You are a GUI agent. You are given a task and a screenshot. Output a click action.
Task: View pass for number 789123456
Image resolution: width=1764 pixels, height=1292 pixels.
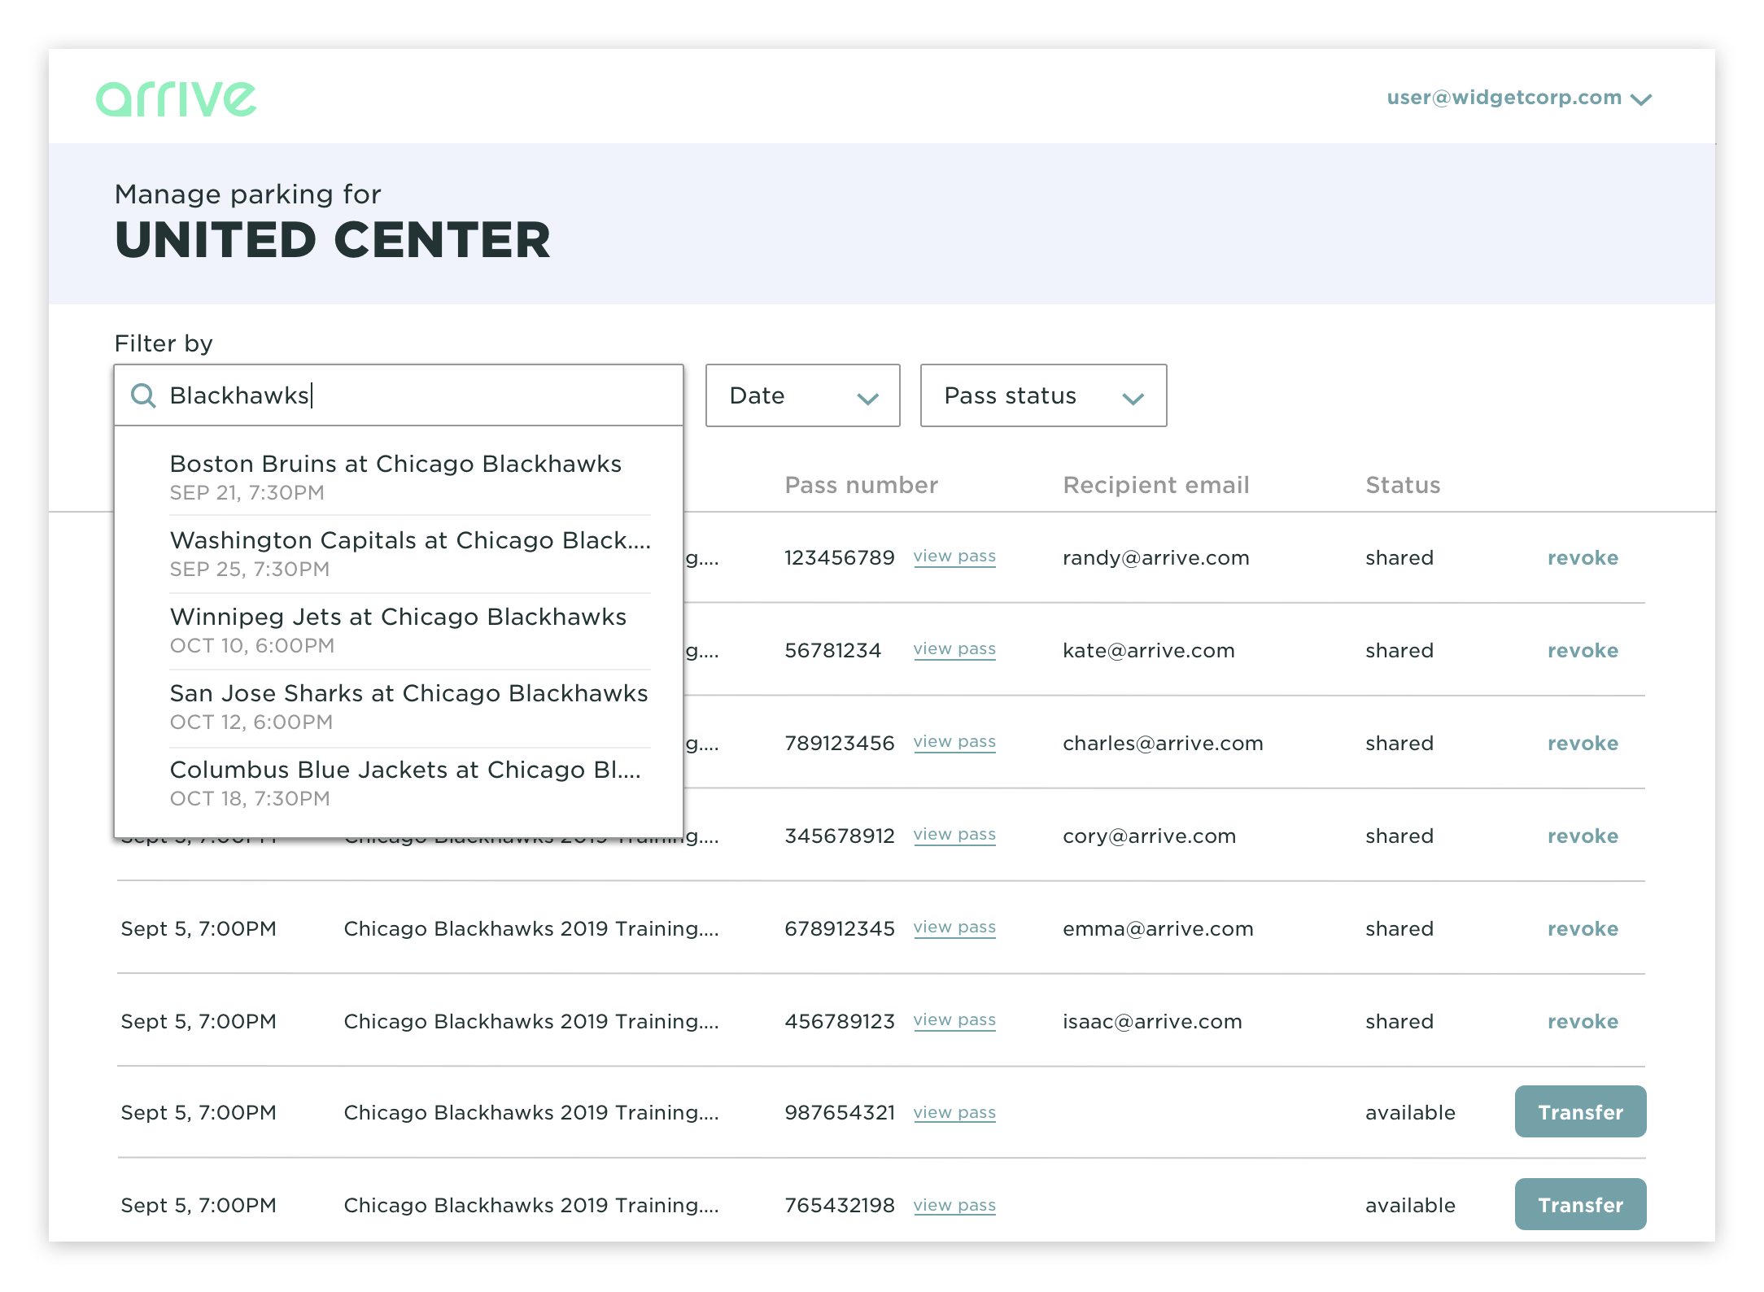point(954,743)
